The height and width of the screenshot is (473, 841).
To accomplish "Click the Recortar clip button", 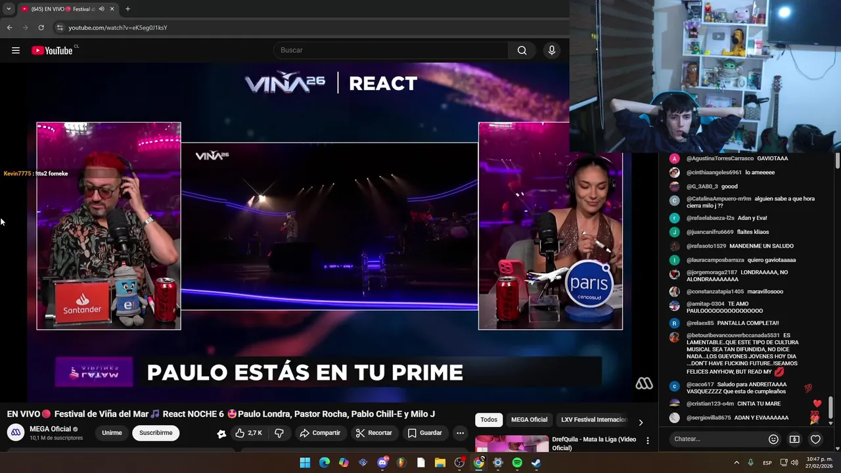I will pos(374,433).
